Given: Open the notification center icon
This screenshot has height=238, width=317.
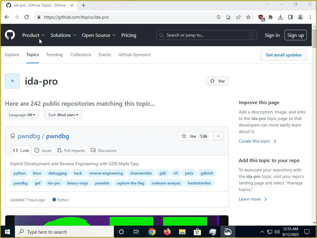Looking at the screenshot, I should click(x=307, y=232).
